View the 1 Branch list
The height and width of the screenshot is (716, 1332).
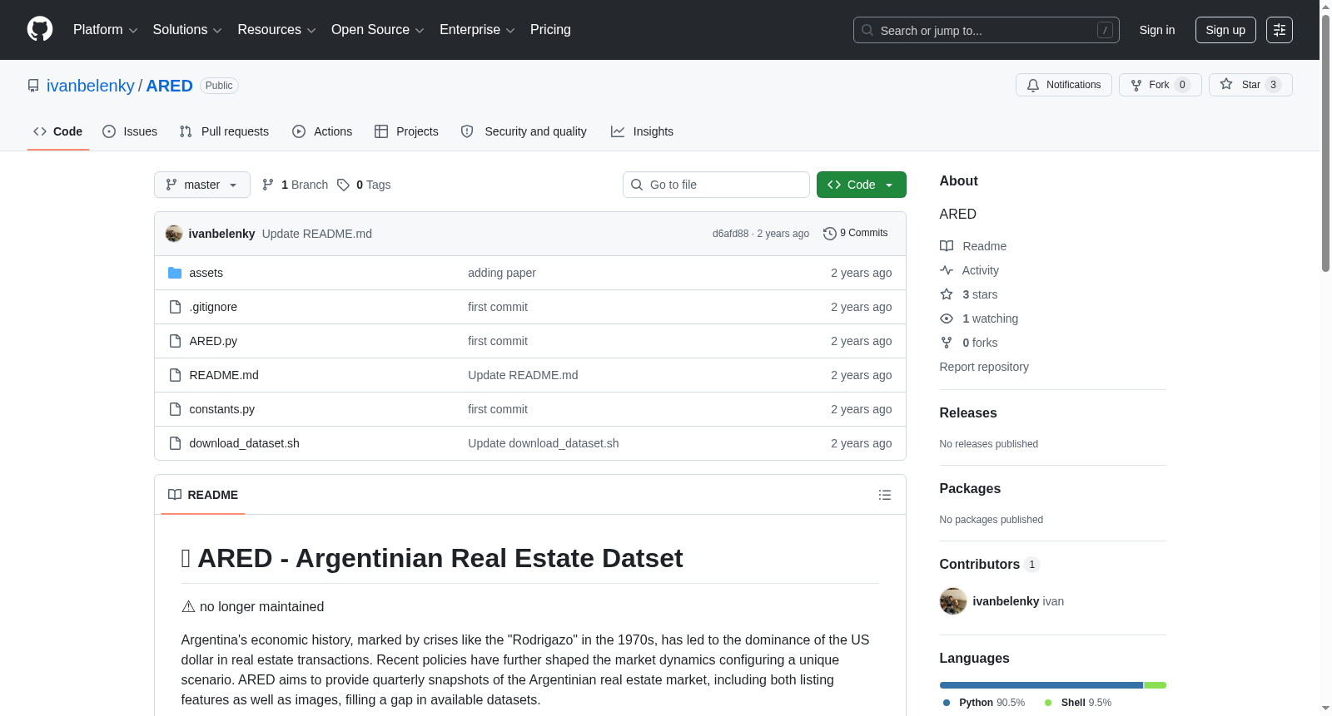click(x=296, y=185)
